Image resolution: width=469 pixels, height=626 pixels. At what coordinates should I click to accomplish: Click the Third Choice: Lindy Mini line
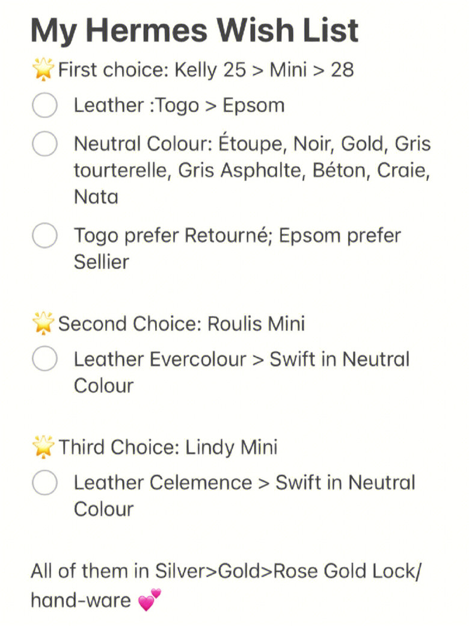pos(168,447)
